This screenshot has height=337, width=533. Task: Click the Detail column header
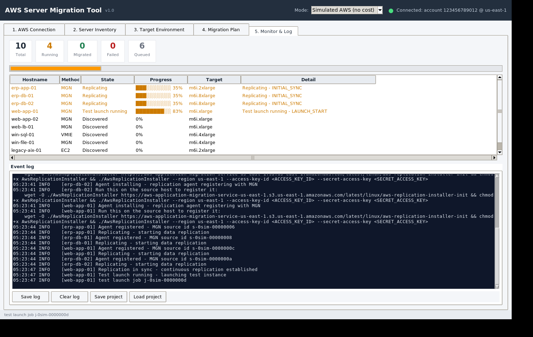pyautogui.click(x=308, y=79)
